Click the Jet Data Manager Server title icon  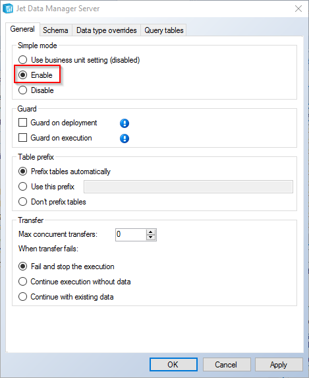[8, 9]
